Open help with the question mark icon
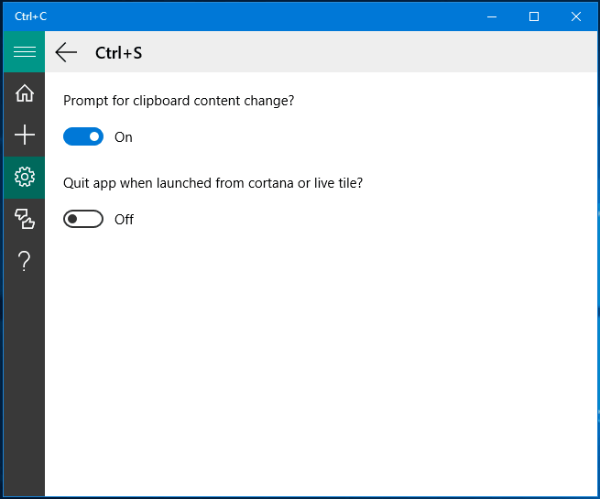 tap(25, 261)
